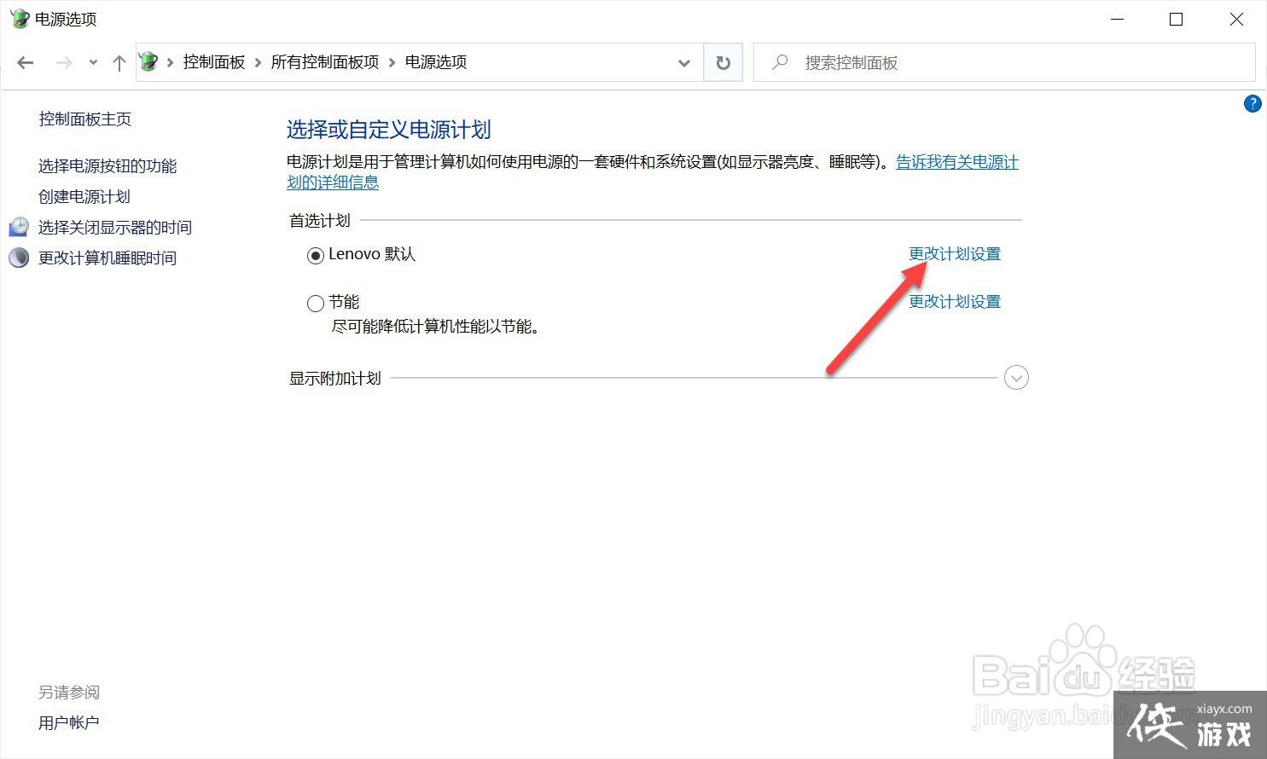Go back with the back arrow
Screen dimensions: 1267x759
[x=26, y=62]
